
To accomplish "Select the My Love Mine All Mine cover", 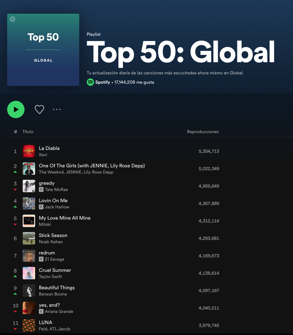I will click(29, 221).
